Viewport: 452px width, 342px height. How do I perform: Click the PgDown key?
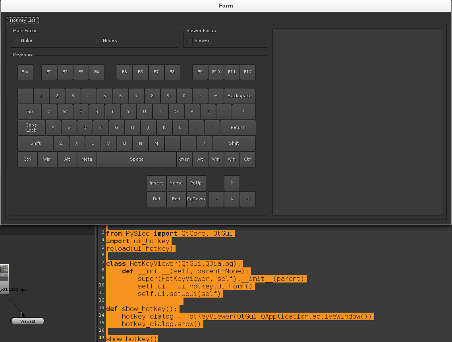[x=196, y=199]
